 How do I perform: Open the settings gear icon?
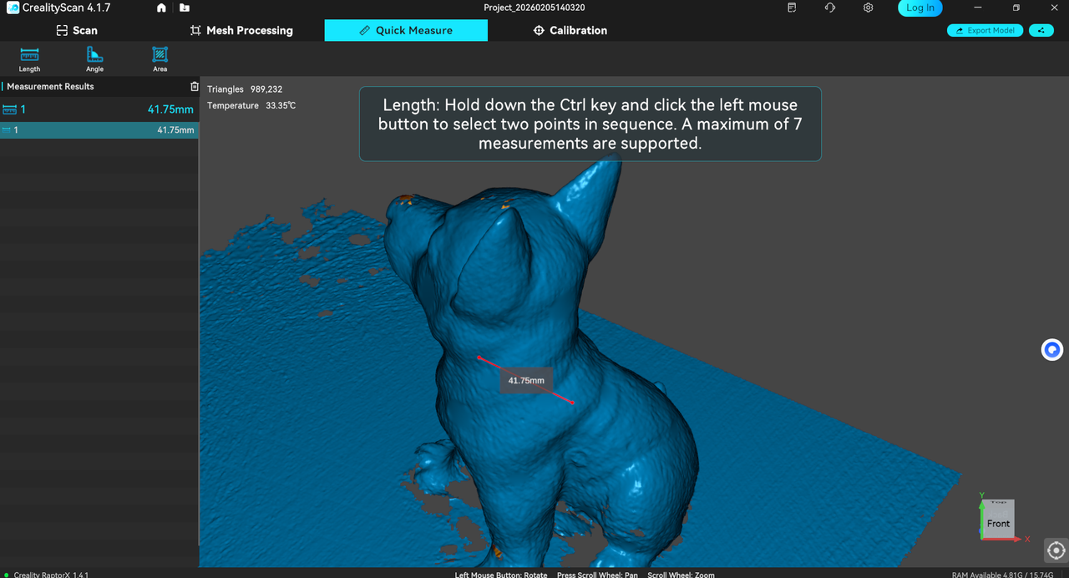(869, 8)
